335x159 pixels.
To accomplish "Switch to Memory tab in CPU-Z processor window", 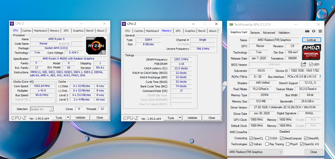I will (x=54, y=31).
